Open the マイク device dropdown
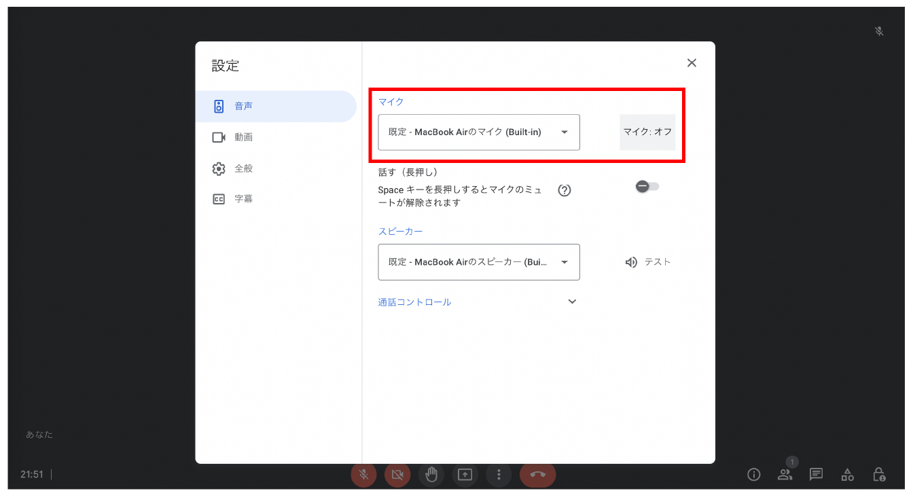The height and width of the screenshot is (493, 913). [x=479, y=132]
